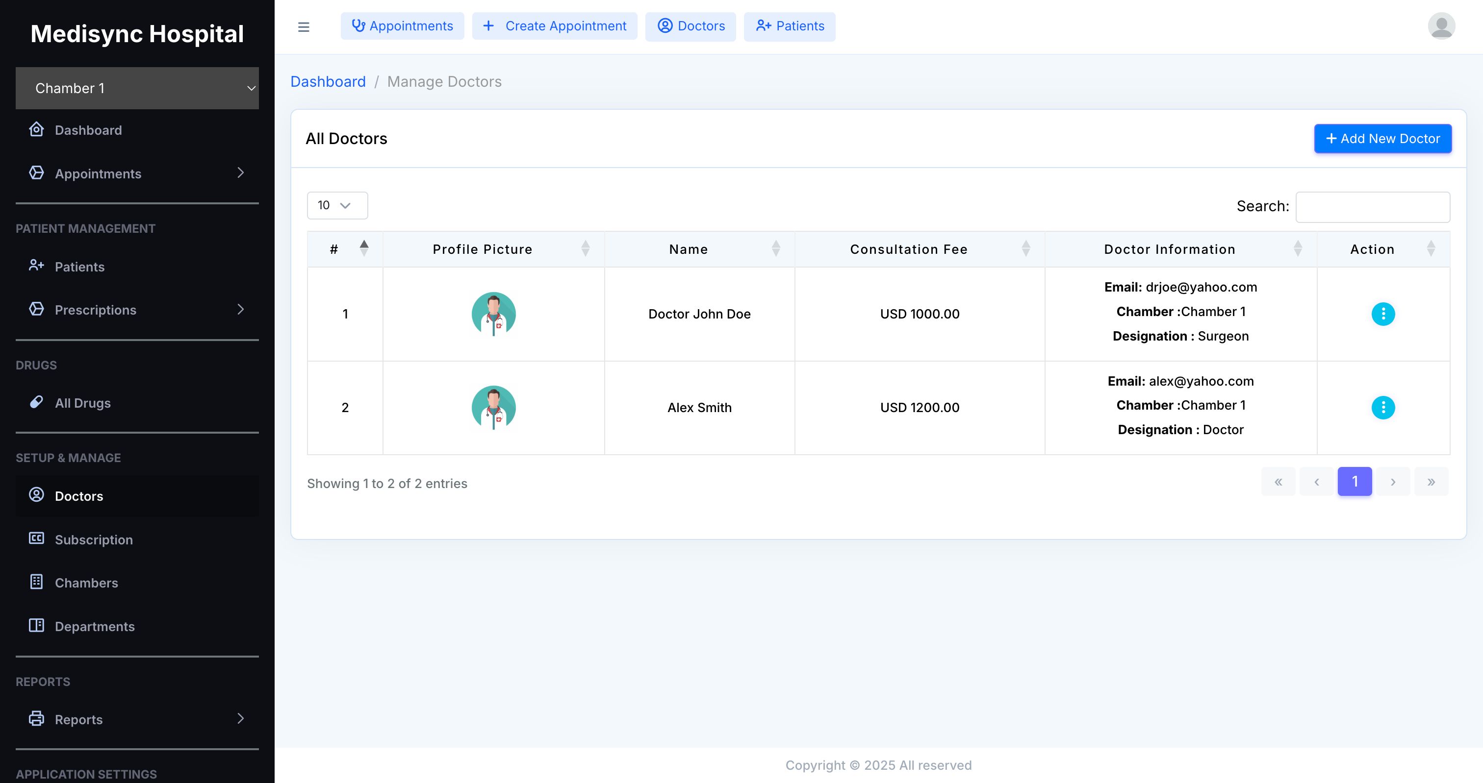Open Subscription page in sidebar
The height and width of the screenshot is (783, 1483).
(x=93, y=539)
